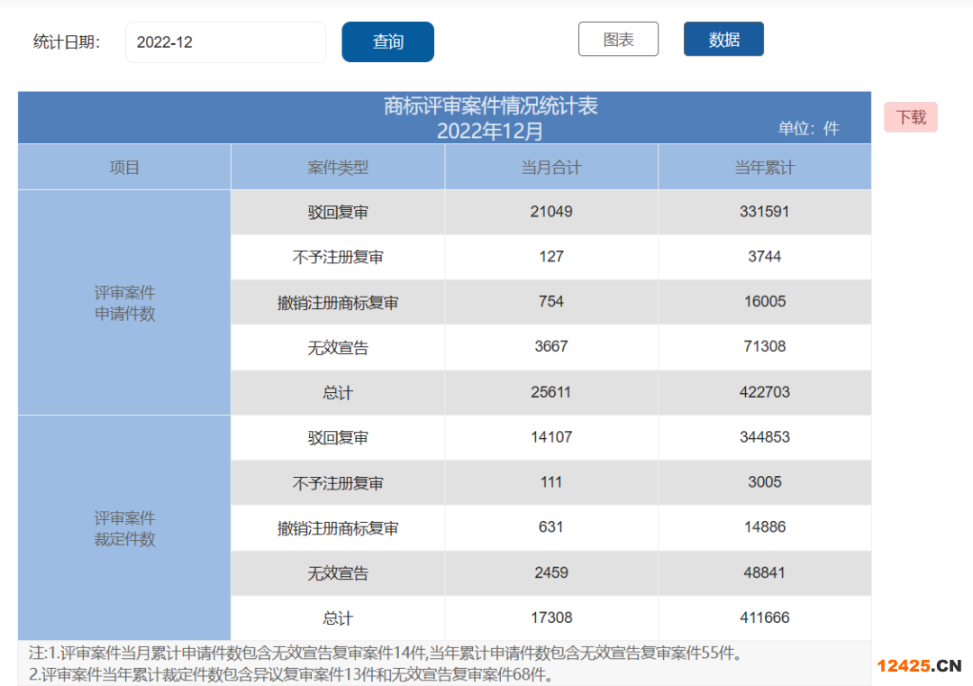The width and height of the screenshot is (973, 686).
Task: Click the 单位: 件 unit label
Action: pos(808,129)
